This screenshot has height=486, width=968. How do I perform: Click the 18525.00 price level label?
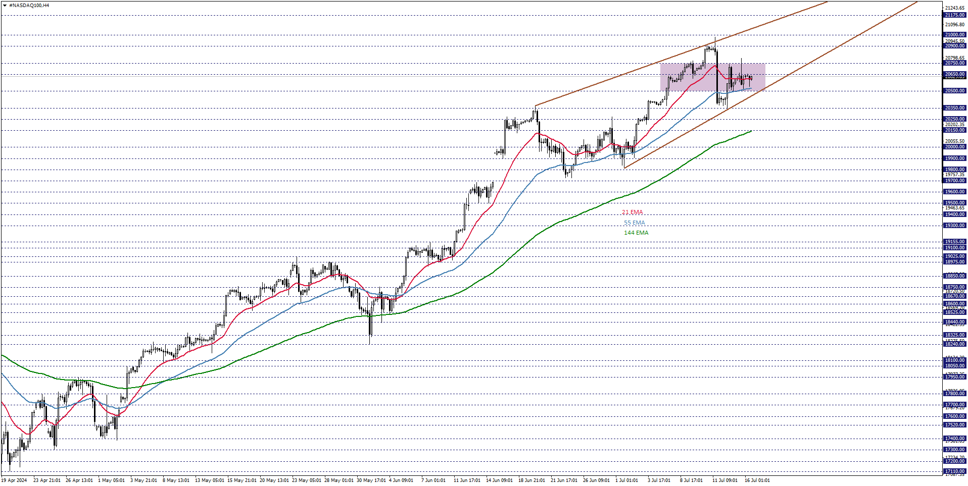pyautogui.click(x=955, y=312)
